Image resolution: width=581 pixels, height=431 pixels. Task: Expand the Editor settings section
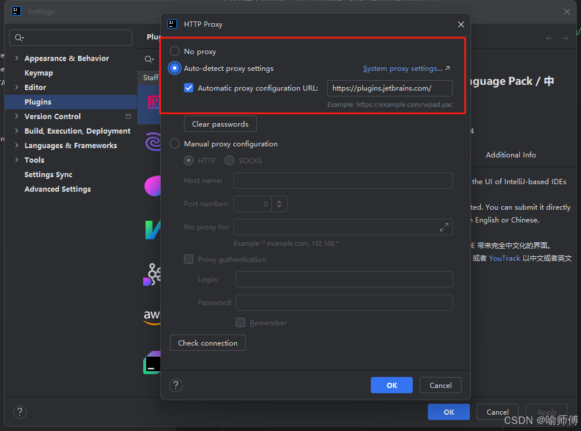tap(17, 87)
